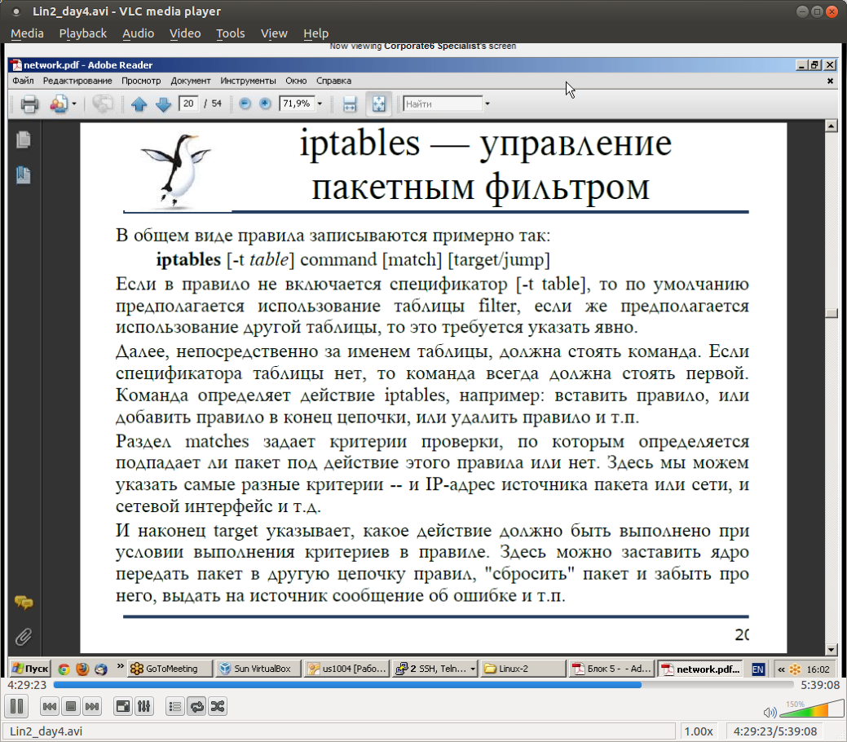Toggle loop repeat mode
Image resolution: width=847 pixels, height=742 pixels.
point(196,706)
